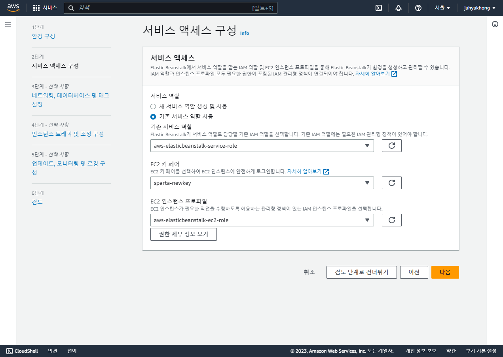Open the AWS home logo
Viewport: 503px width, 357px height.
[x=13, y=8]
